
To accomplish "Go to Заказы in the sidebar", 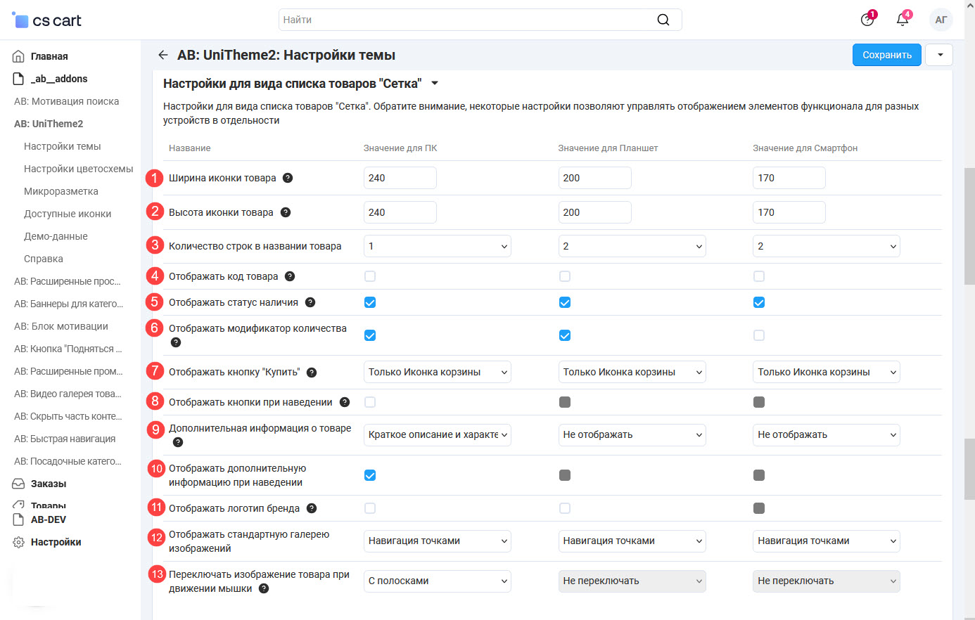I will (x=49, y=484).
